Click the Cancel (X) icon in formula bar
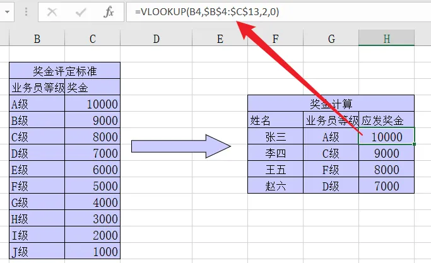 coord(52,12)
